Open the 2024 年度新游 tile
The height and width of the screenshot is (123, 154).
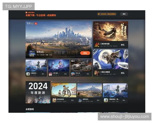pyautogui.click(x=38, y=92)
